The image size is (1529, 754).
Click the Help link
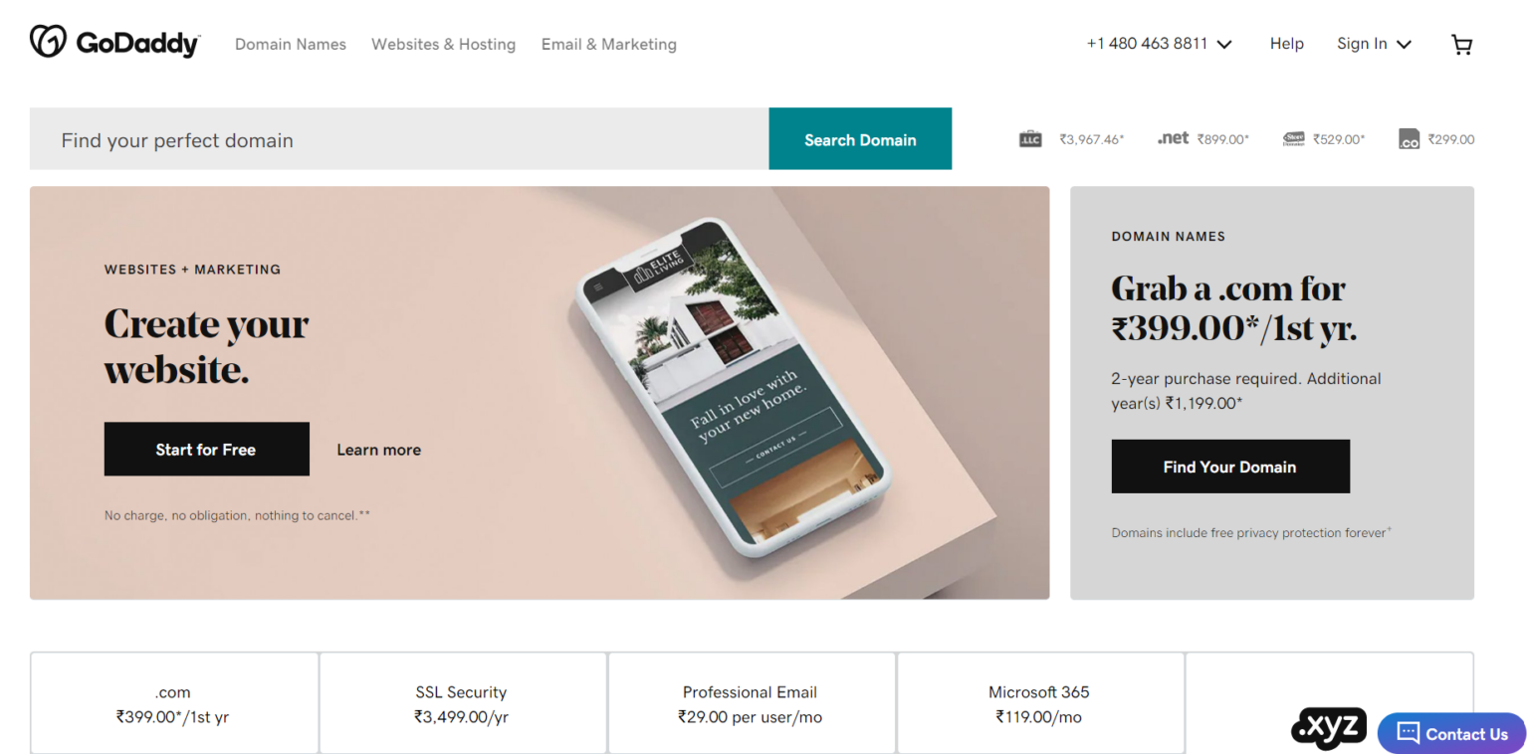pyautogui.click(x=1286, y=44)
